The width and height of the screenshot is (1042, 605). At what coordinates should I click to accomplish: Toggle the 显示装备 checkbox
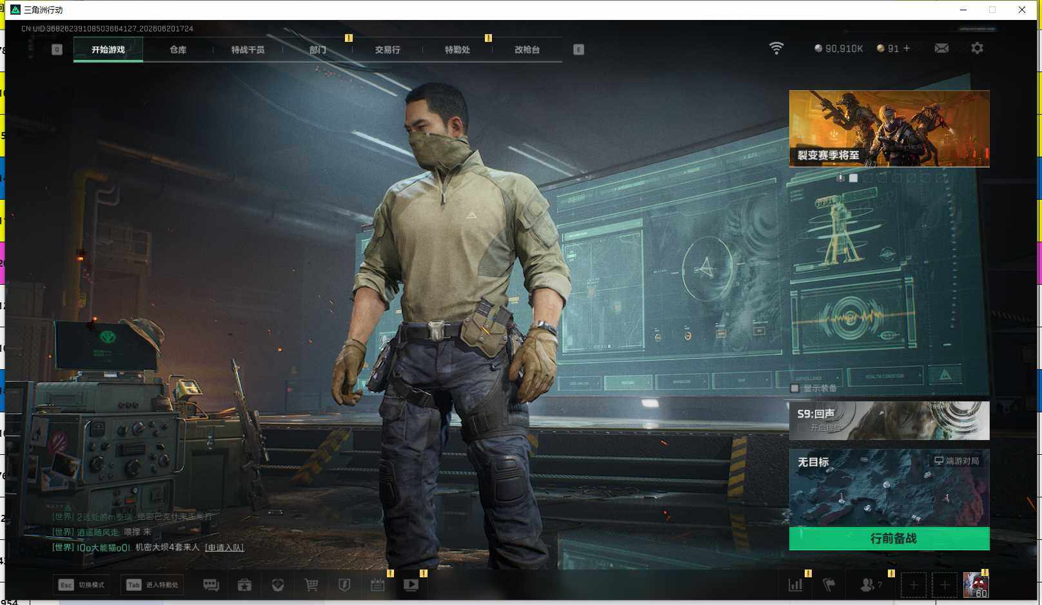[795, 389]
